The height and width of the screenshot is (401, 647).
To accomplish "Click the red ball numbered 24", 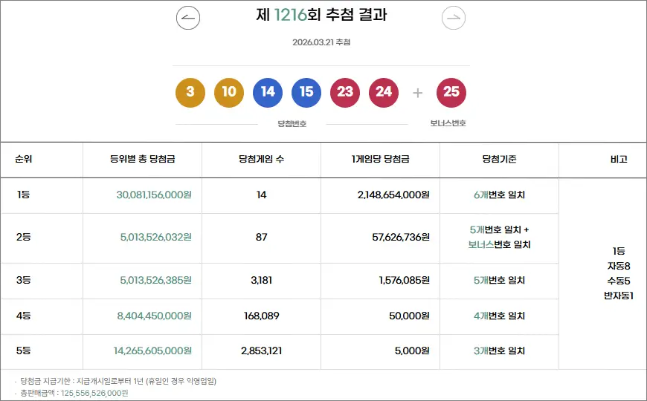I will coord(384,92).
